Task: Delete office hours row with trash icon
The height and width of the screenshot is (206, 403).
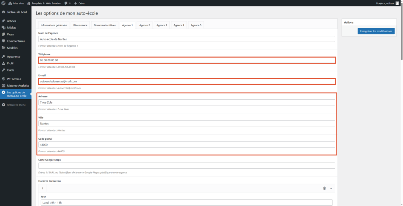Action: pyautogui.click(x=324, y=188)
